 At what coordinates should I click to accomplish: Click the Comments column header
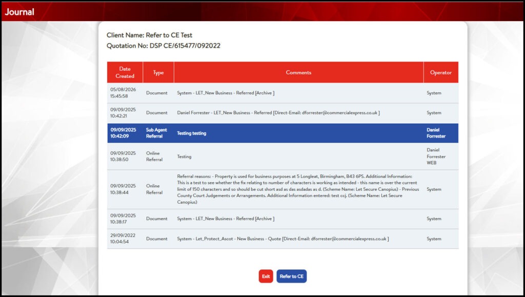[x=298, y=72]
